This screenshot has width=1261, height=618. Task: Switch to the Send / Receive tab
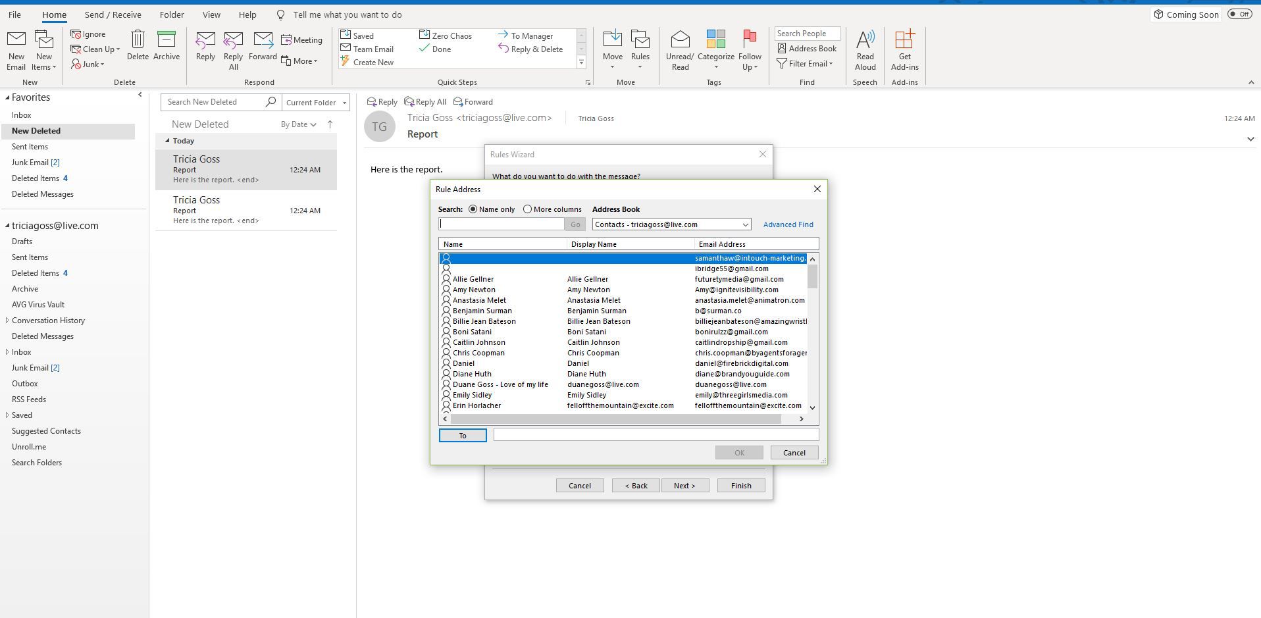113,14
